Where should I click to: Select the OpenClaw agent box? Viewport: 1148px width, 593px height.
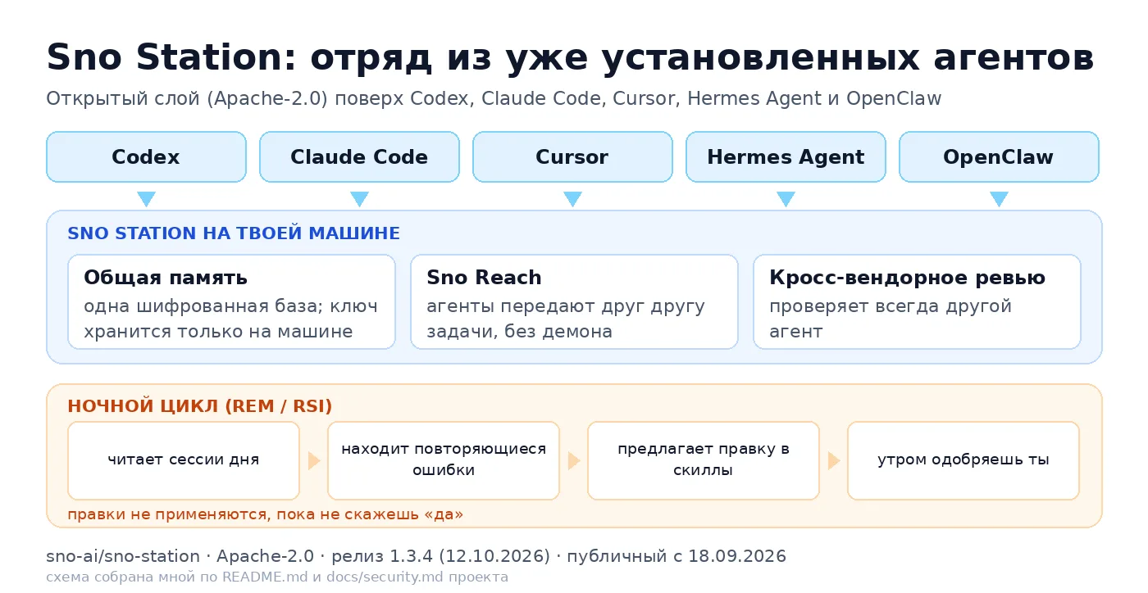(x=999, y=156)
